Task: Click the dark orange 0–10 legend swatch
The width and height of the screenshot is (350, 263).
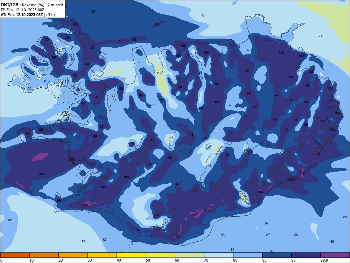Action: coord(15,255)
